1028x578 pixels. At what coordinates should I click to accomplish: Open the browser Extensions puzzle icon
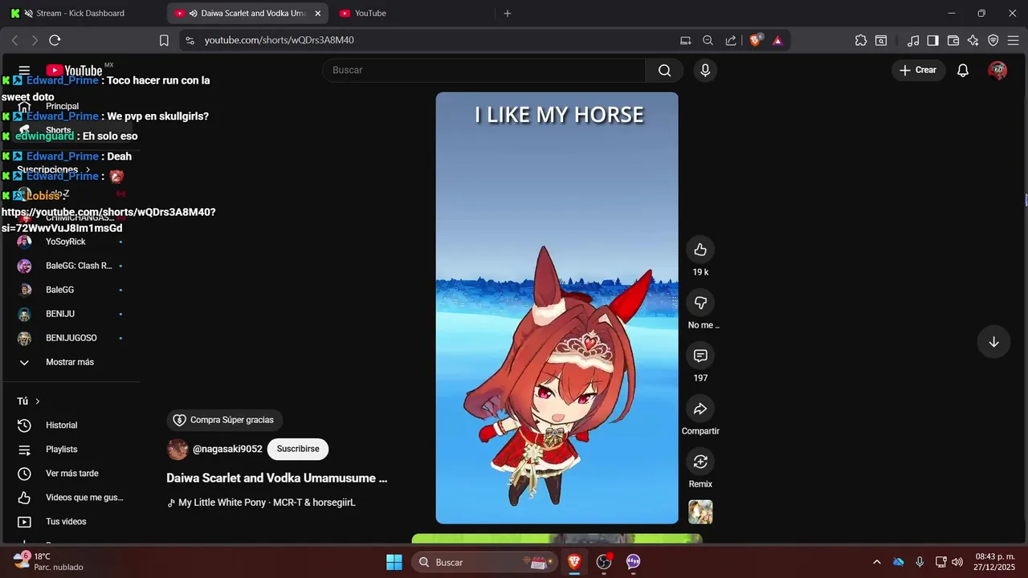[861, 40]
